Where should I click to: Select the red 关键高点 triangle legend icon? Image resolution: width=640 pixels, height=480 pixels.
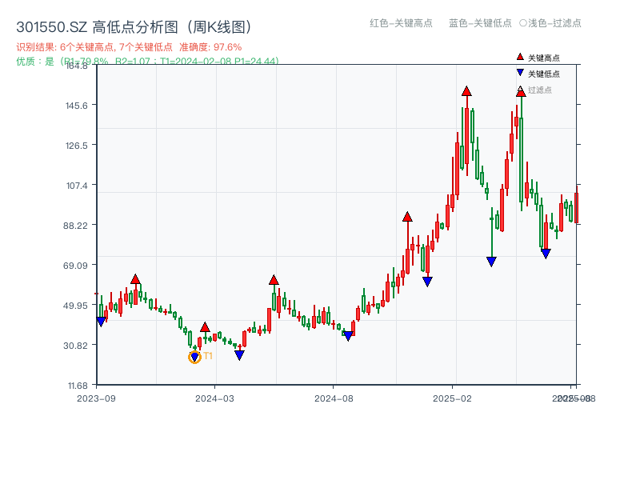pos(519,57)
